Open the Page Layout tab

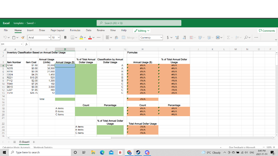(x=58, y=30)
